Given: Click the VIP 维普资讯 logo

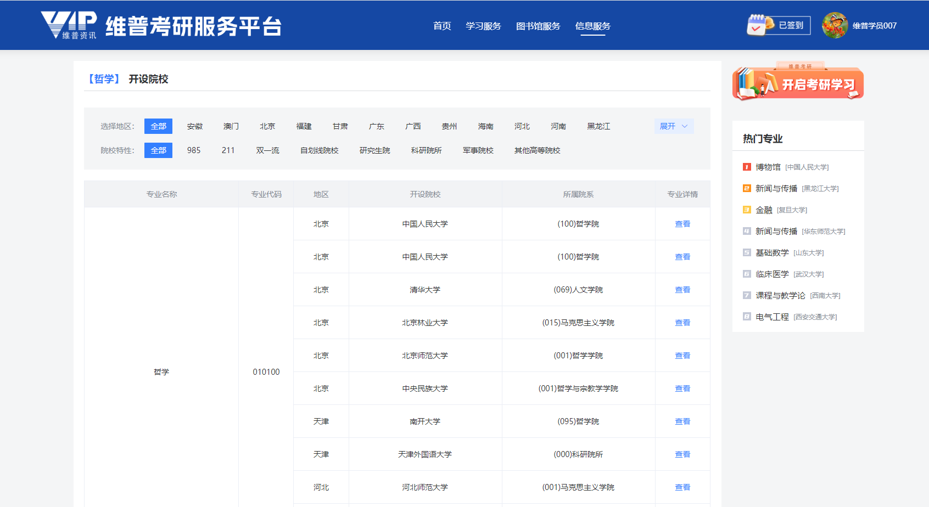Looking at the screenshot, I should pos(69,25).
